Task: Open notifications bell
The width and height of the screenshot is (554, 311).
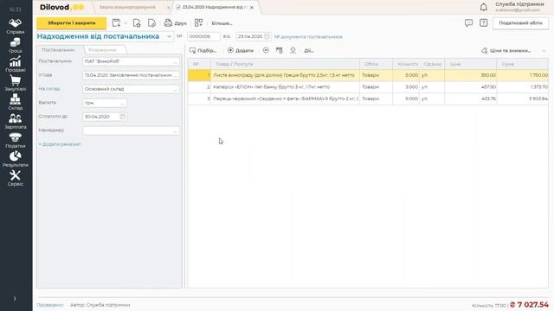Action: [x=483, y=7]
